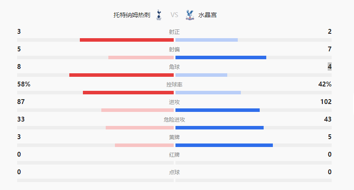The image size is (354, 190).
Task: Click the highlighted 4 corner value
Action: point(329,67)
